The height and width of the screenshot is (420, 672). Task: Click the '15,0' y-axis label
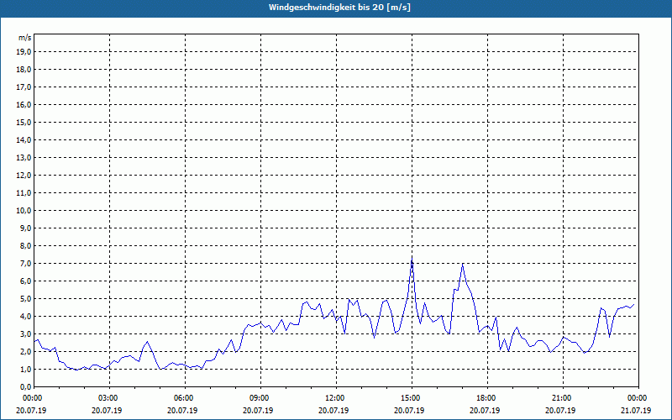[24, 122]
